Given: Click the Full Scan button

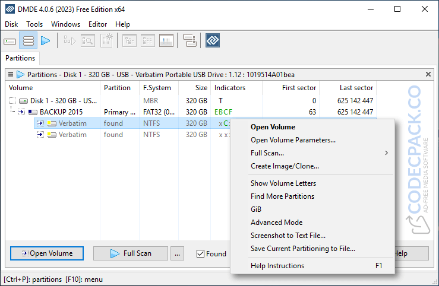Looking at the screenshot, I should (x=131, y=253).
